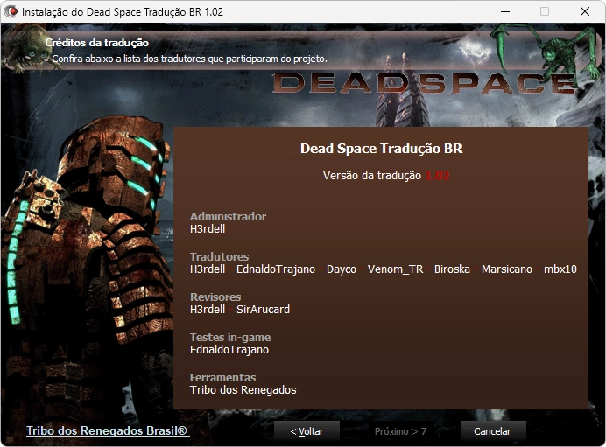Click the 'Créditos da tradução' header
Viewport: 606px width, 447px height.
96,43
